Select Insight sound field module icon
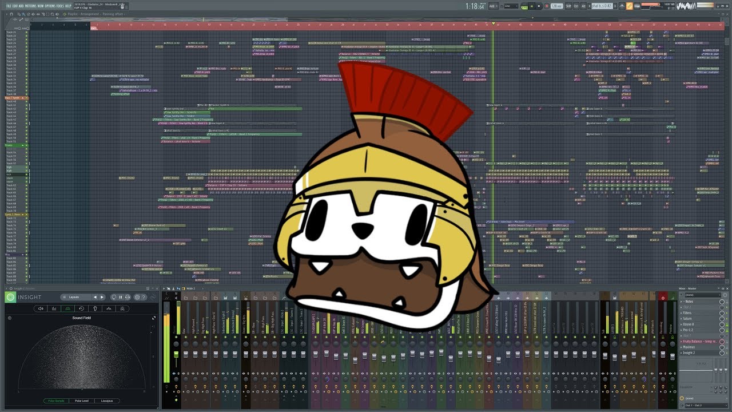The height and width of the screenshot is (412, 732). tap(68, 308)
